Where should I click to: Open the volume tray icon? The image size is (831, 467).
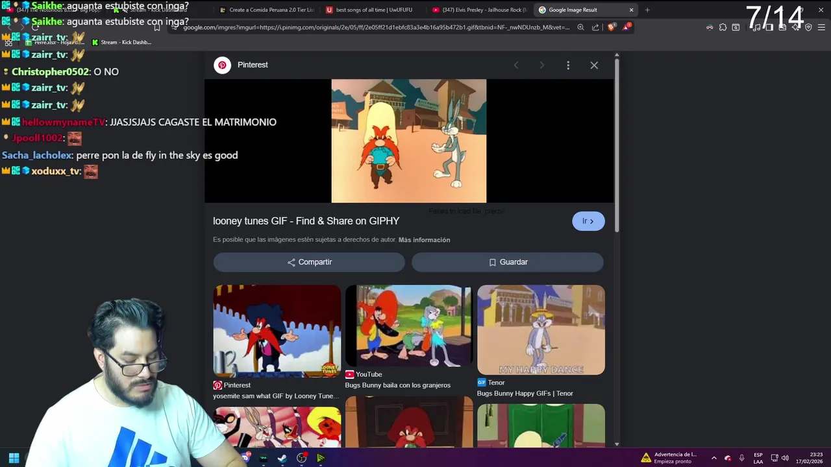(785, 458)
